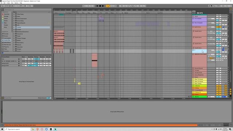Expand the Phaser-Flanger folder
This screenshot has width=233, height=131.
click(14, 38)
